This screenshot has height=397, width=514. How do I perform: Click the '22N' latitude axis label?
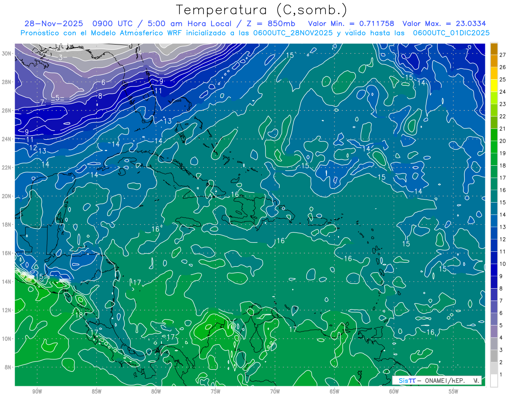pos(7,167)
